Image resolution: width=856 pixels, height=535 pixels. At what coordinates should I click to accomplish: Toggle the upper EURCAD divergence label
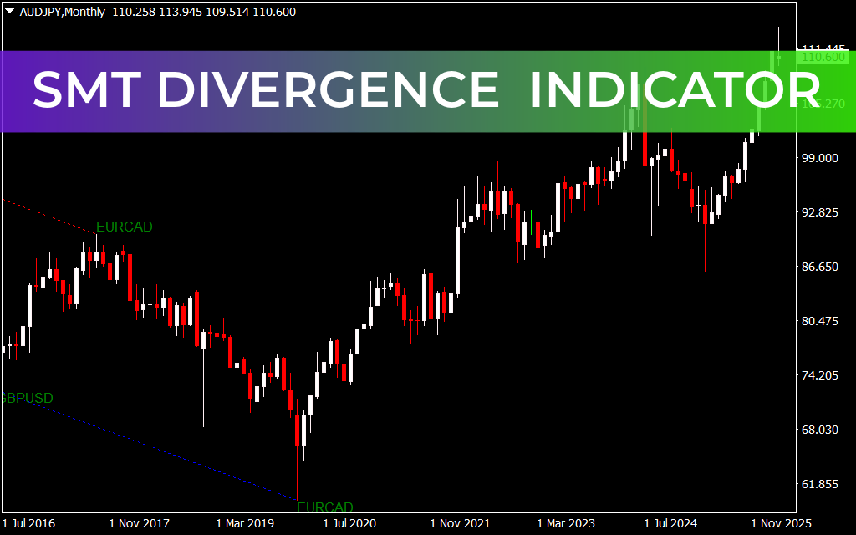(x=124, y=227)
